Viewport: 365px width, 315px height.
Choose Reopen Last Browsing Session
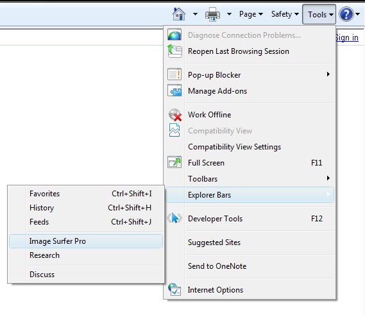[x=250, y=51]
